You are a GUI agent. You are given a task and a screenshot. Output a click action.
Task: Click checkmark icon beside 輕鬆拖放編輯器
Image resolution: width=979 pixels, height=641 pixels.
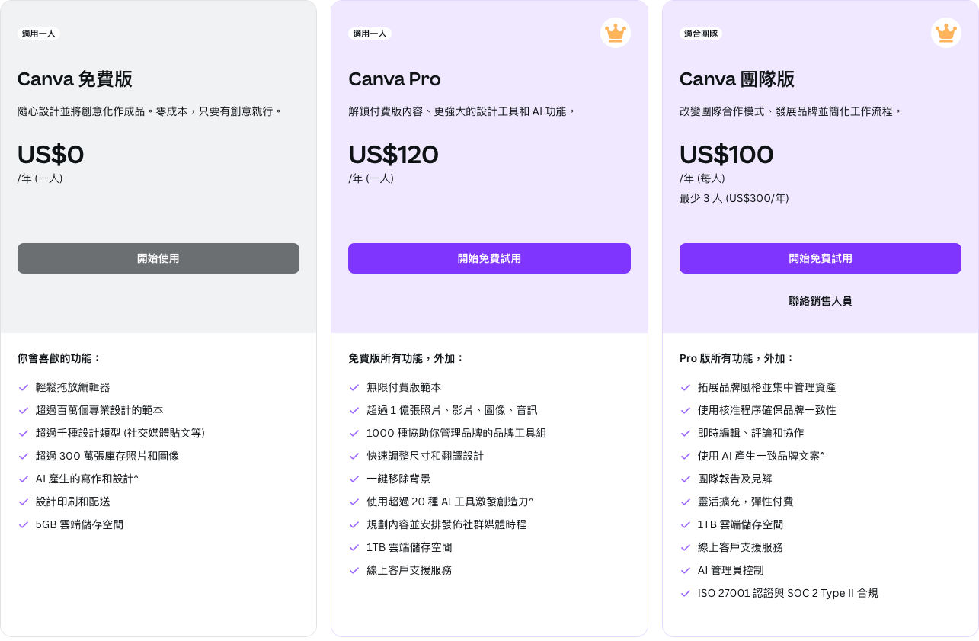tap(24, 387)
